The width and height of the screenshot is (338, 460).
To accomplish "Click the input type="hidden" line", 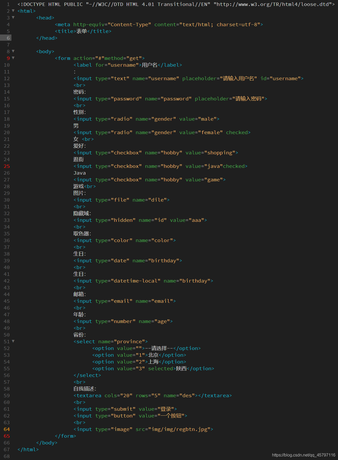I will [140, 220].
